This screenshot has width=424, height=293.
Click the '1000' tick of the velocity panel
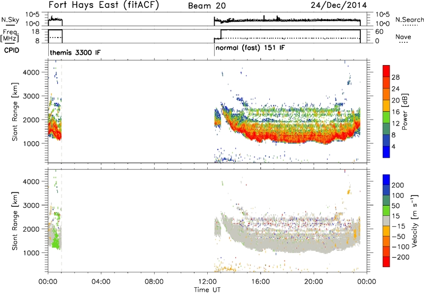click(x=31, y=253)
